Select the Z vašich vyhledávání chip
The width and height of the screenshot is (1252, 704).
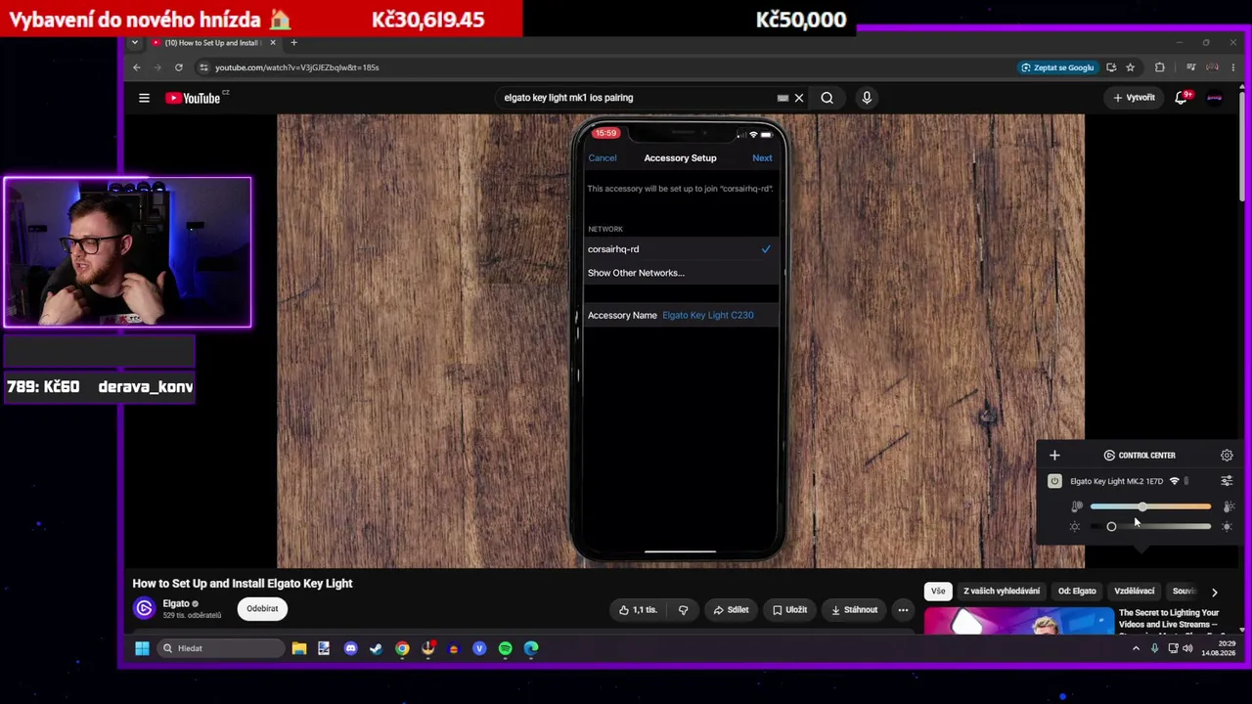pyautogui.click(x=1002, y=591)
